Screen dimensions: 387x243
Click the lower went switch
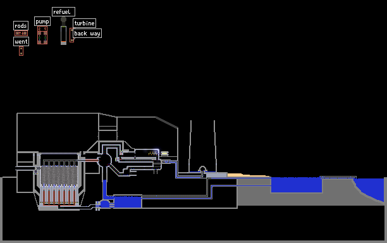click(x=21, y=53)
